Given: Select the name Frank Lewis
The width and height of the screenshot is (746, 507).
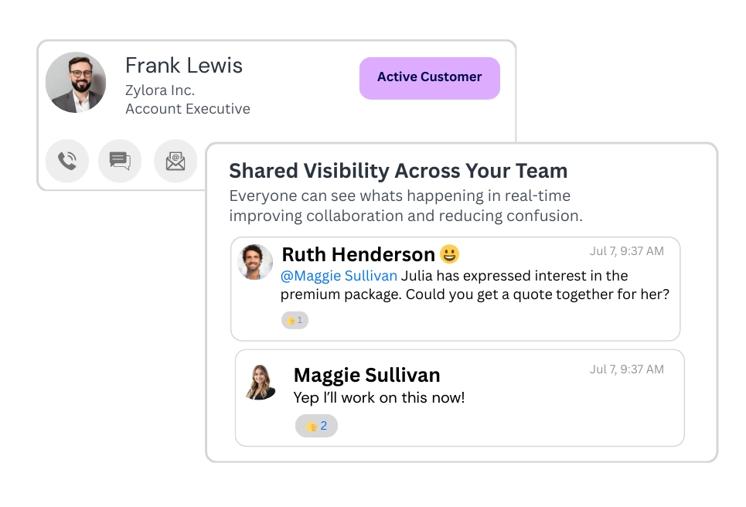Looking at the screenshot, I should point(183,66).
